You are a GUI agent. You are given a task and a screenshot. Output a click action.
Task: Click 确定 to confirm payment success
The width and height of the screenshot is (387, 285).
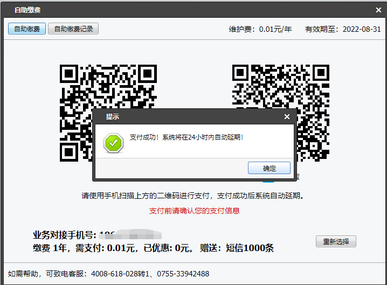pyautogui.click(x=269, y=168)
